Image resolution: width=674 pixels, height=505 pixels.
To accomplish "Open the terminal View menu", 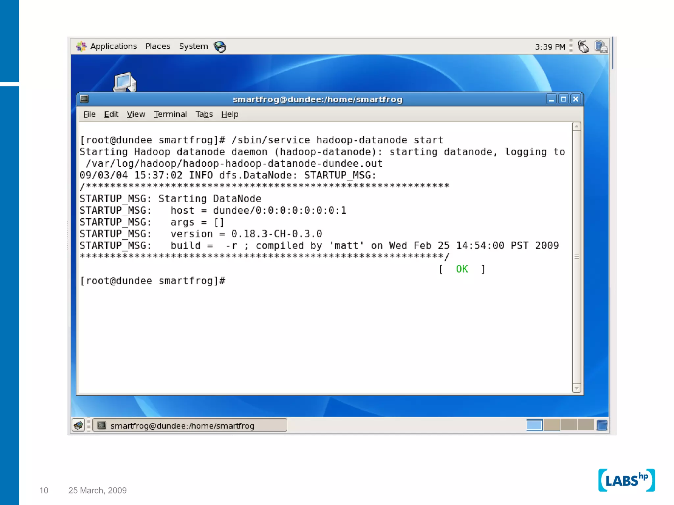I will (x=136, y=114).
